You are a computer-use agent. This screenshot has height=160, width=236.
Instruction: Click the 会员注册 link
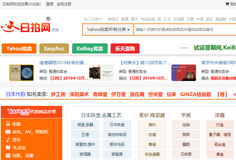(64, 4)
